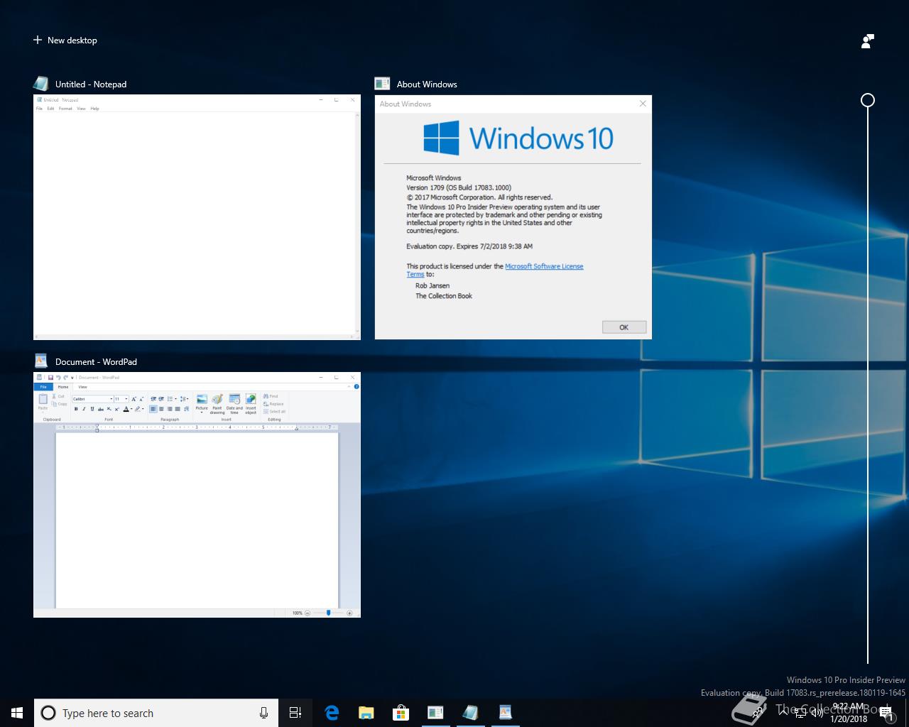
Task: Open the highlight color dropdown arrow in WordPad
Action: coord(143,409)
